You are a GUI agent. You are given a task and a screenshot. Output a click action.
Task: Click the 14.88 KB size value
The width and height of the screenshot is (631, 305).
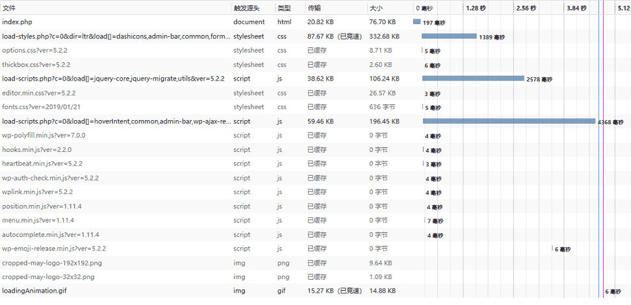[x=382, y=291]
